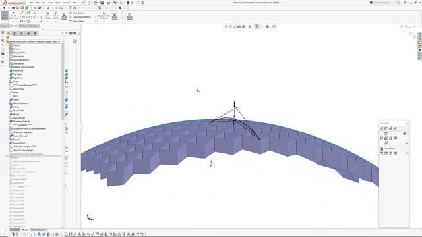
Task: Open the Insert menu
Action: click(x=51, y=3)
